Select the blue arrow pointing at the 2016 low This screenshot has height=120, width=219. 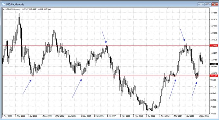pos(194,90)
